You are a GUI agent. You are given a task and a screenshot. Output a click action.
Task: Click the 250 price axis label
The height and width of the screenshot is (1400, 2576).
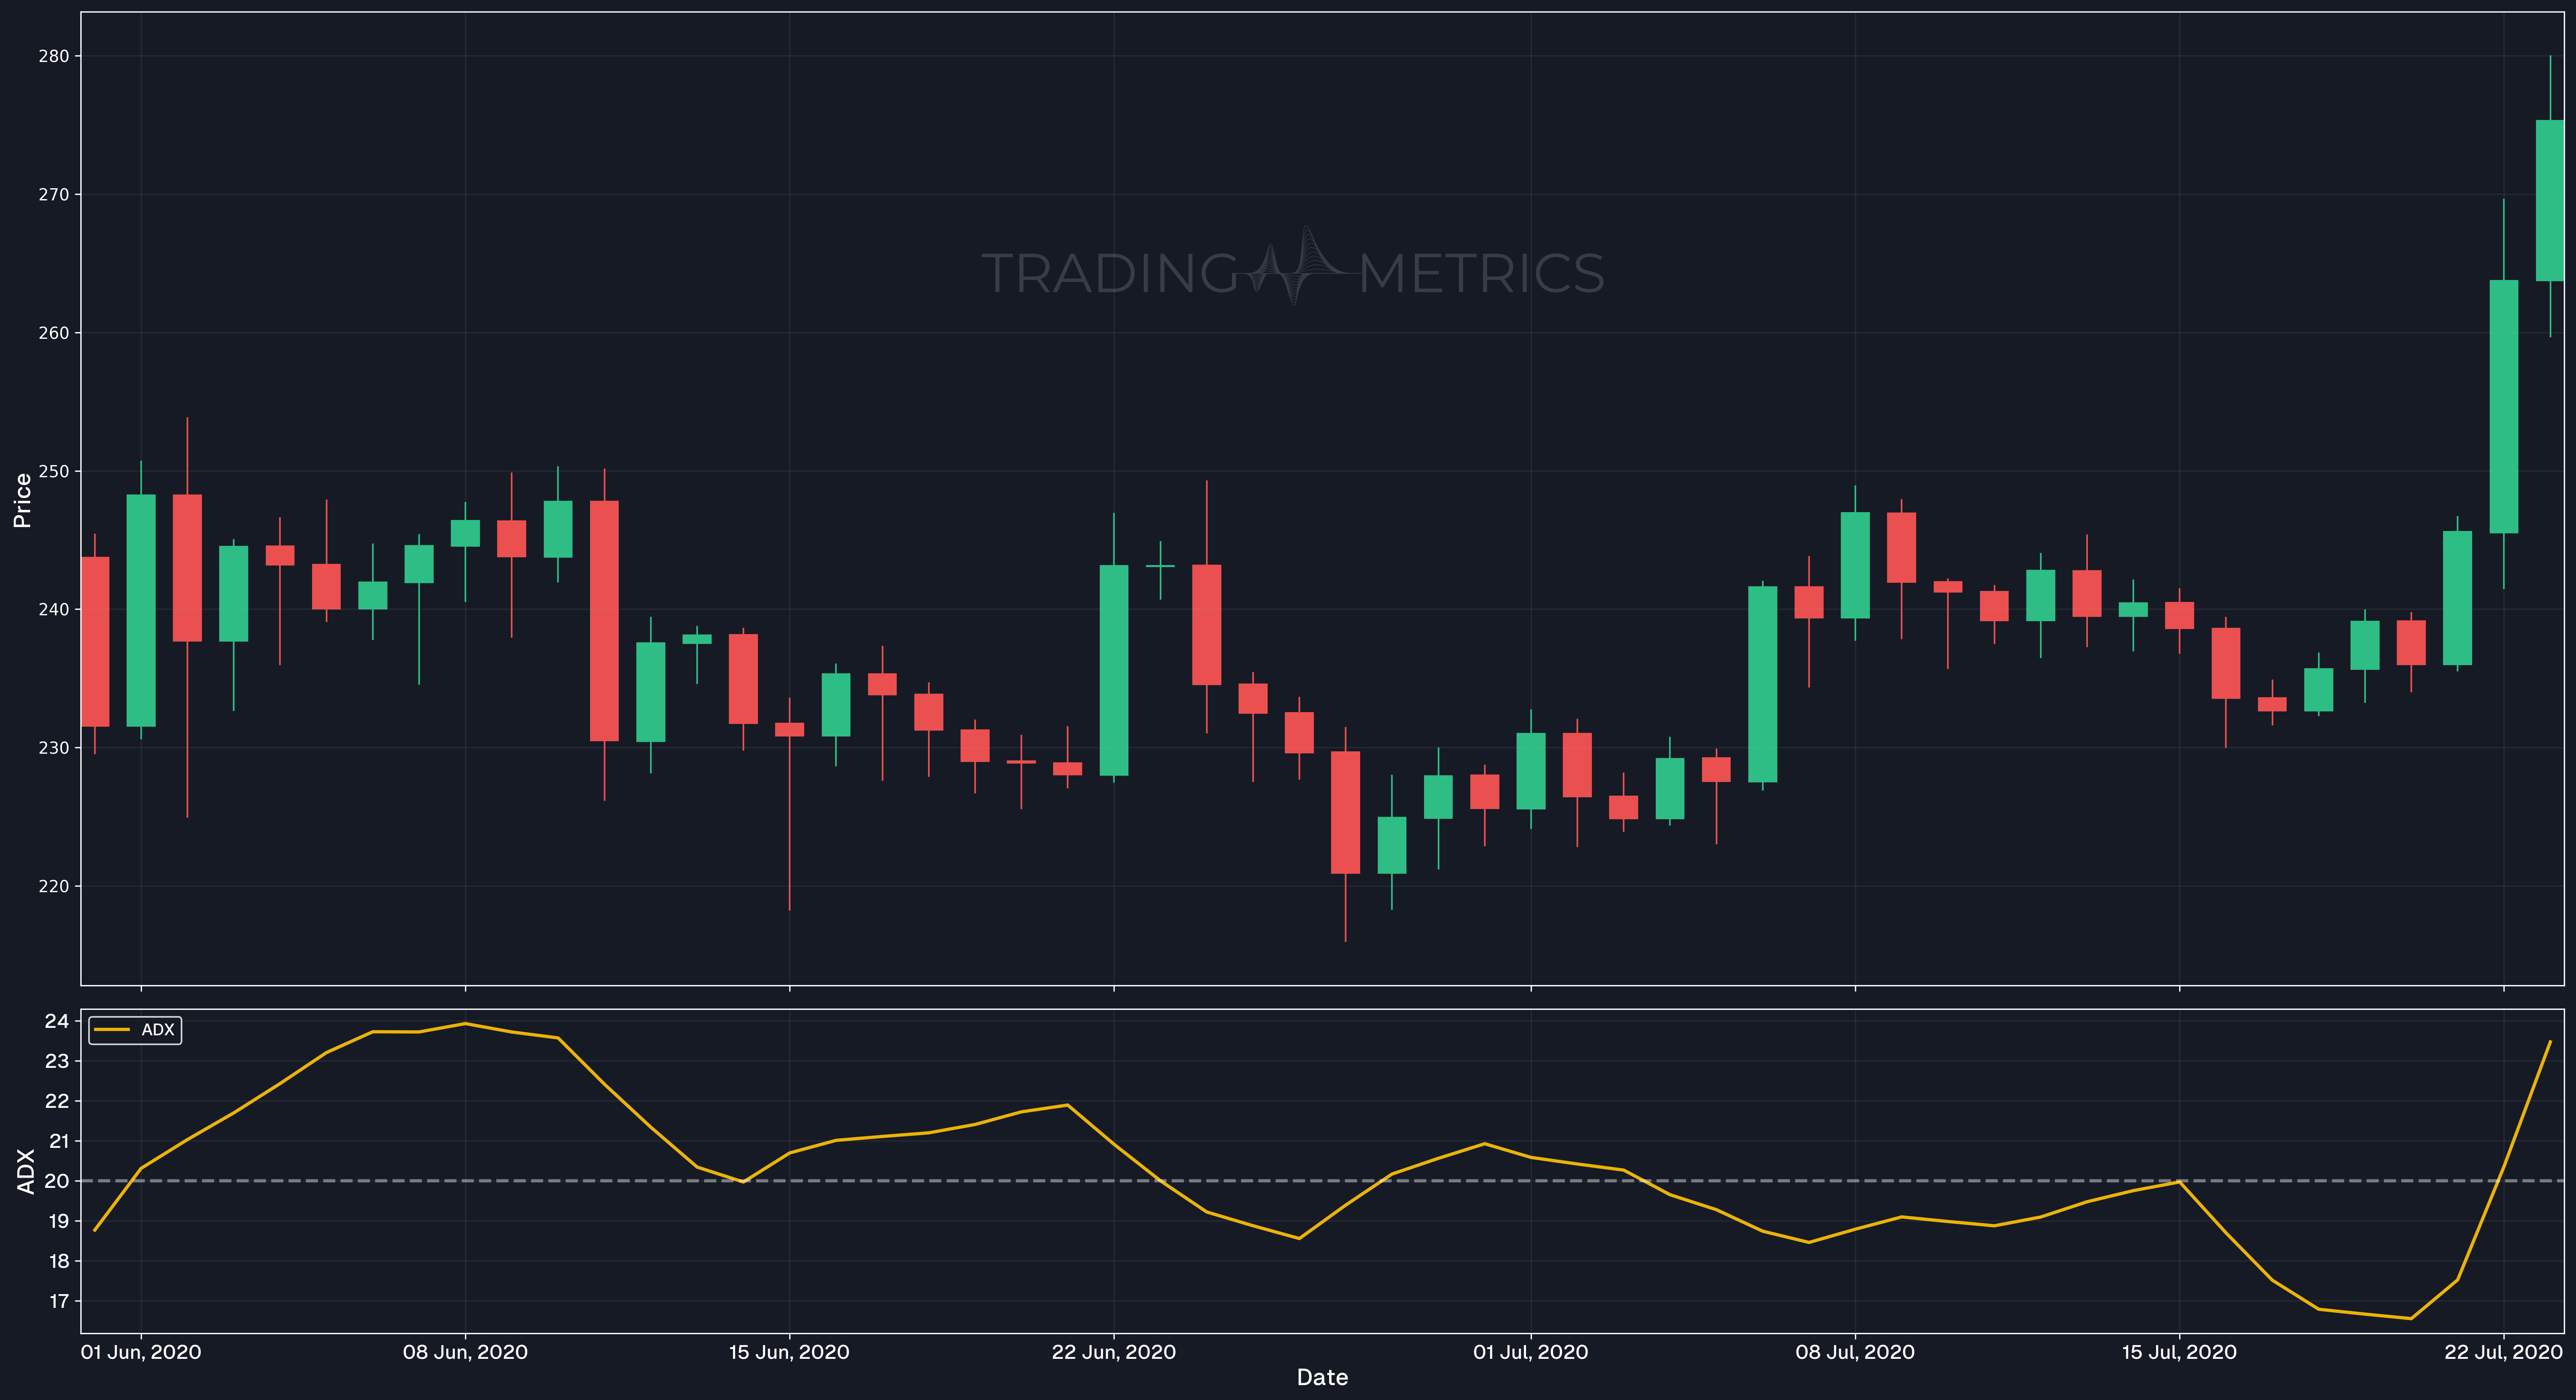pos(54,471)
